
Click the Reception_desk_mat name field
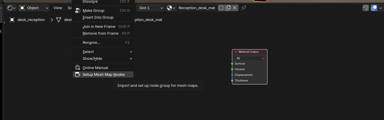(196, 8)
